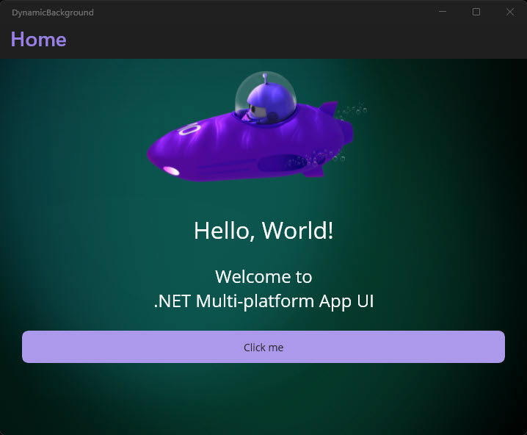Click the Home page title
The height and width of the screenshot is (435, 527).
pos(38,40)
